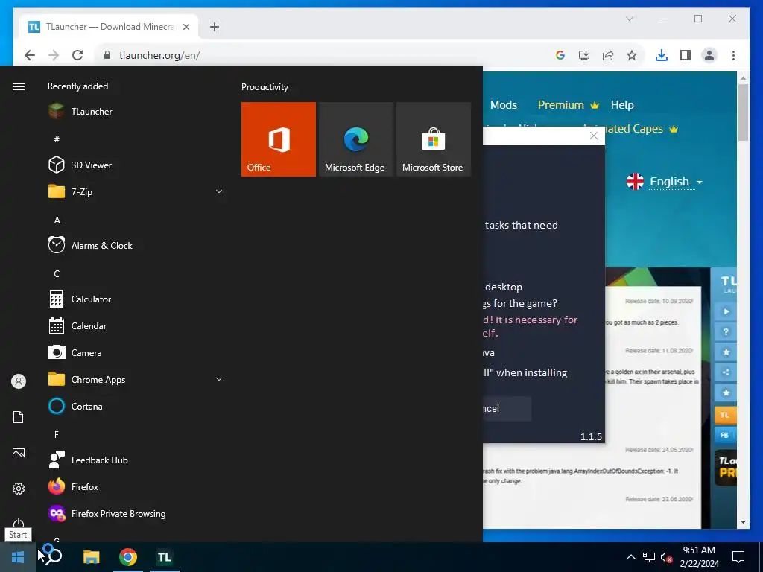The height and width of the screenshot is (572, 763).
Task: Open network tray icon
Action: pyautogui.click(x=649, y=557)
